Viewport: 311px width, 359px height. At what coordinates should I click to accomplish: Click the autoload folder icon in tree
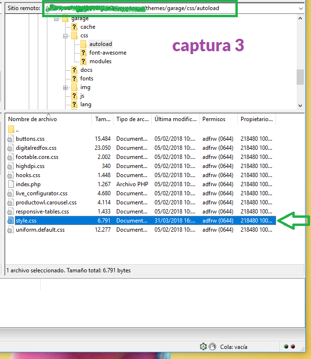(x=83, y=44)
